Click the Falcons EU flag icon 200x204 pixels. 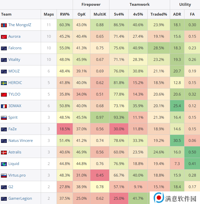pyautogui.click(x=4, y=48)
